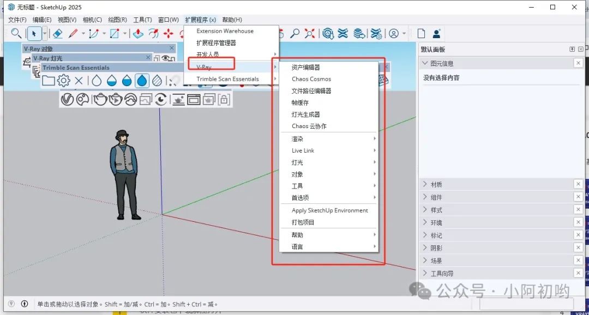Select the Rectangle shape tool
The width and height of the screenshot is (589, 315).
pos(114,34)
